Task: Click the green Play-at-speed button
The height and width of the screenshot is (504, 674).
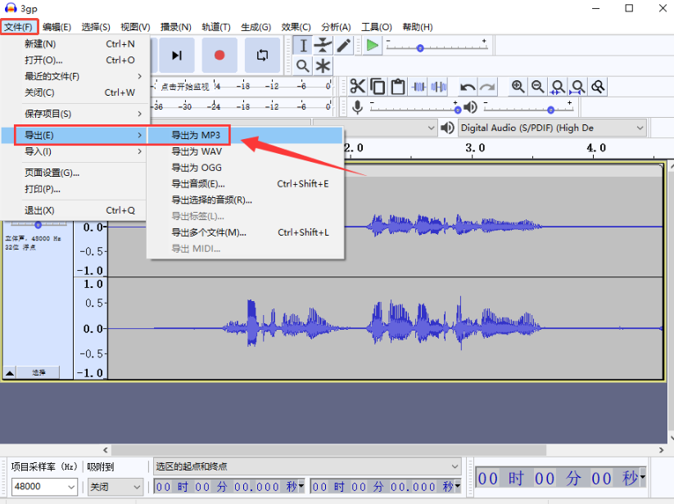Action: pos(373,45)
